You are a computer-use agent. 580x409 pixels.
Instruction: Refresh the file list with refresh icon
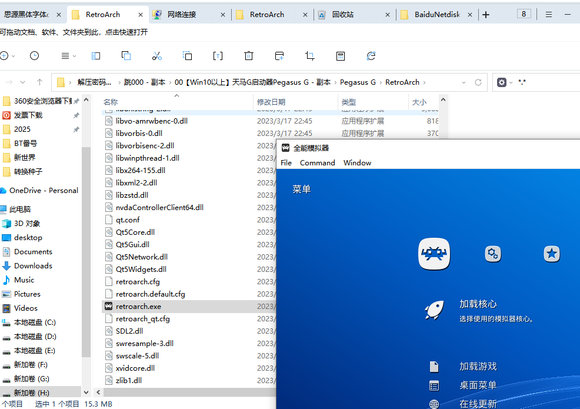pos(371,56)
